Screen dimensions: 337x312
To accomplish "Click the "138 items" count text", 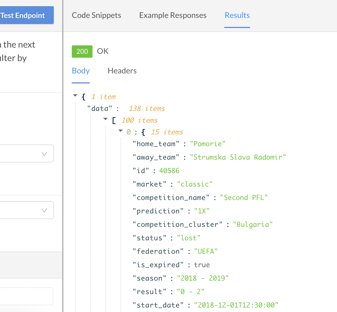I will point(147,109).
